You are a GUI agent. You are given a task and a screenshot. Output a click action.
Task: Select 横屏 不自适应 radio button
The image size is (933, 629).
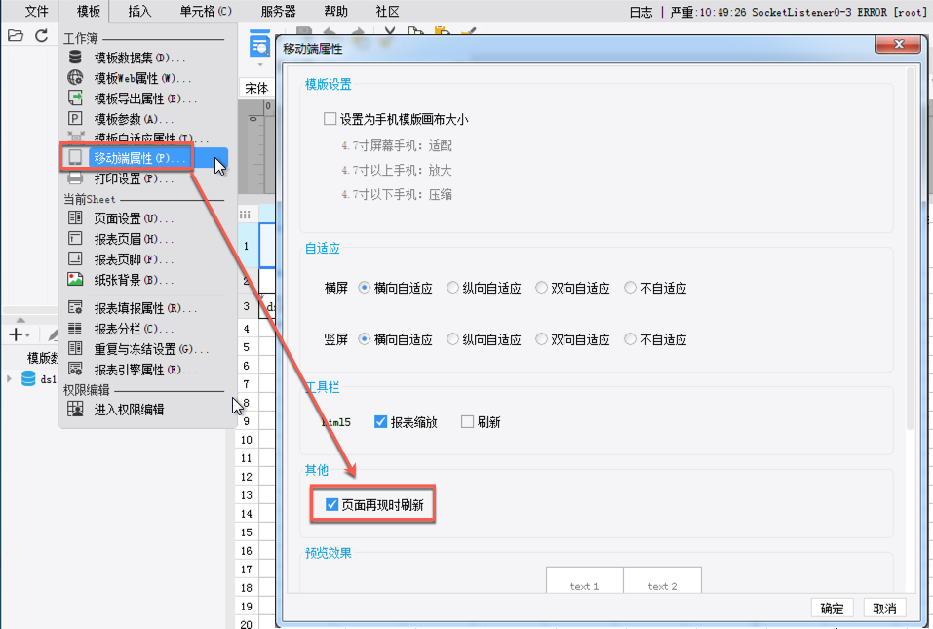coord(630,288)
